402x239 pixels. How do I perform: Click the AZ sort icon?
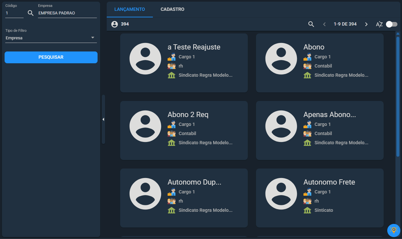pyautogui.click(x=379, y=24)
